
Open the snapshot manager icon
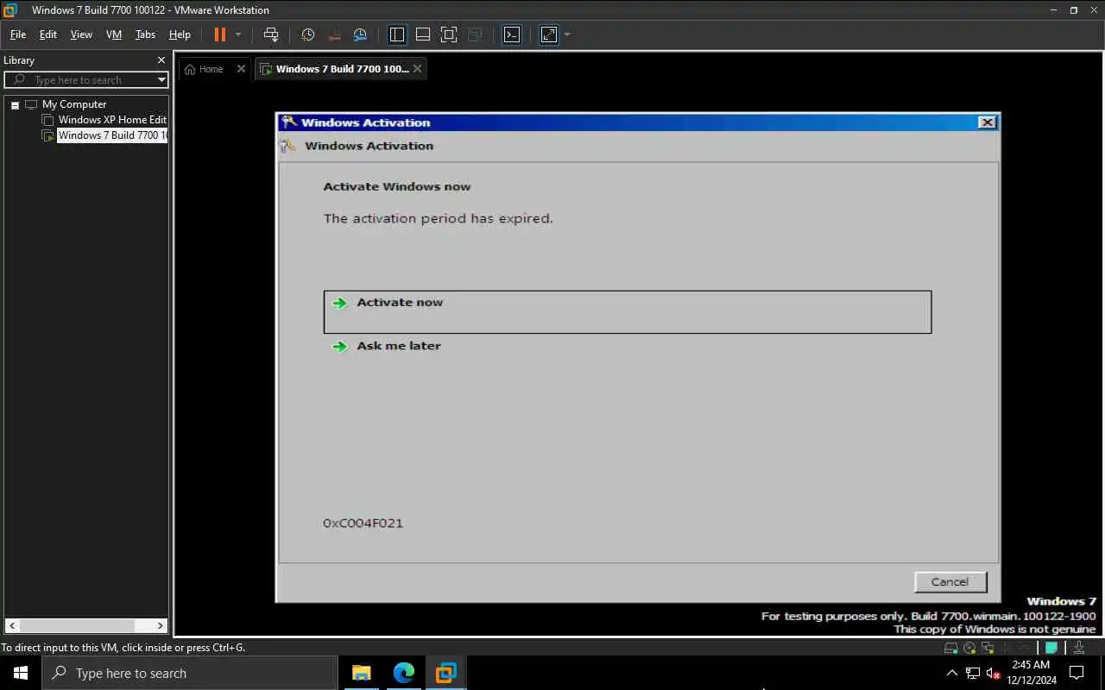pyautogui.click(x=360, y=34)
